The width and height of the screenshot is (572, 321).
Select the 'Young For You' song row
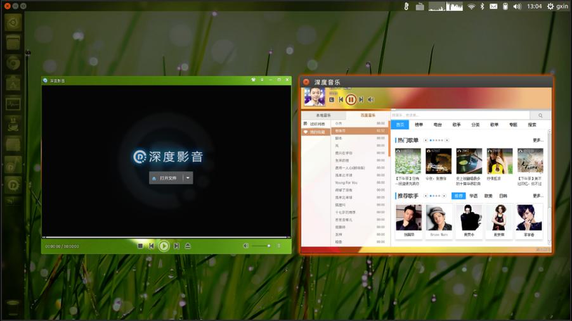click(x=360, y=182)
